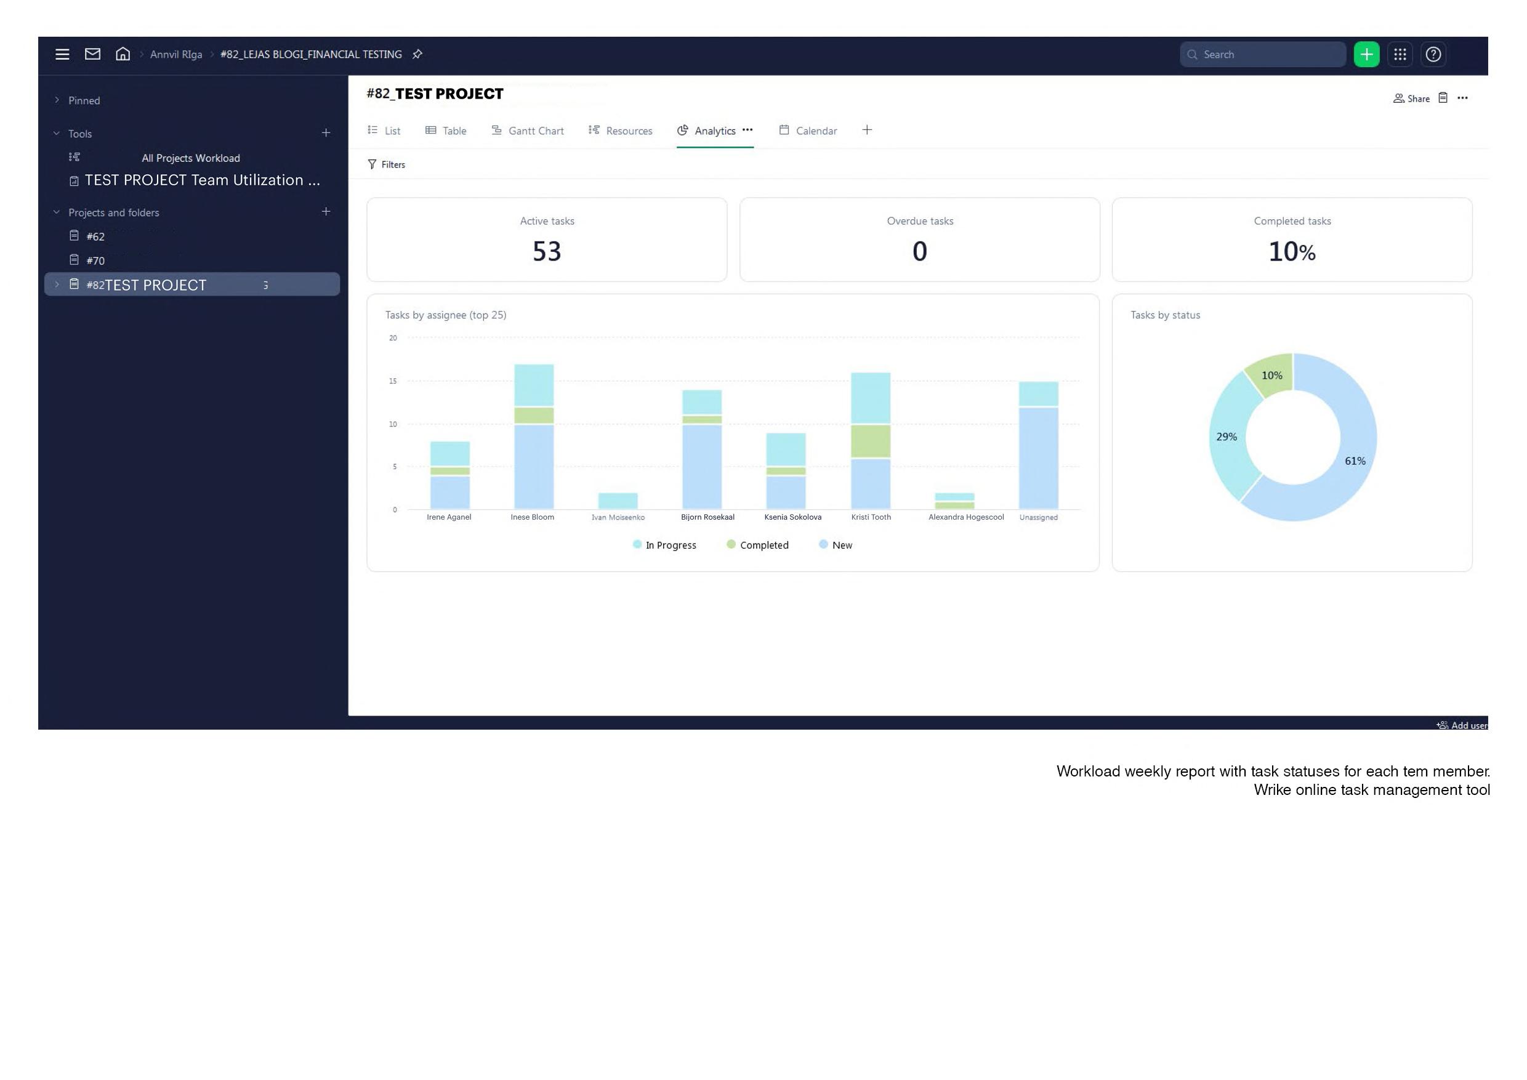Image resolution: width=1527 pixels, height=1080 pixels.
Task: Collapse the Tools section
Action: [x=57, y=134]
